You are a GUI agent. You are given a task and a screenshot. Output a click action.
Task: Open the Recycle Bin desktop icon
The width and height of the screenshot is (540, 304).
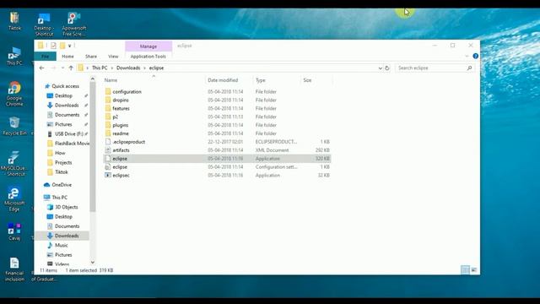pyautogui.click(x=14, y=126)
